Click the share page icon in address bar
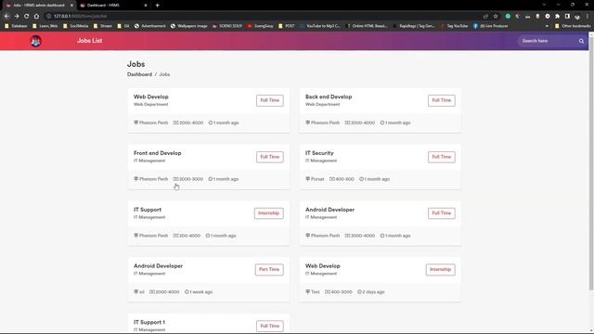Viewport: 594px width, 334px height. [485, 17]
